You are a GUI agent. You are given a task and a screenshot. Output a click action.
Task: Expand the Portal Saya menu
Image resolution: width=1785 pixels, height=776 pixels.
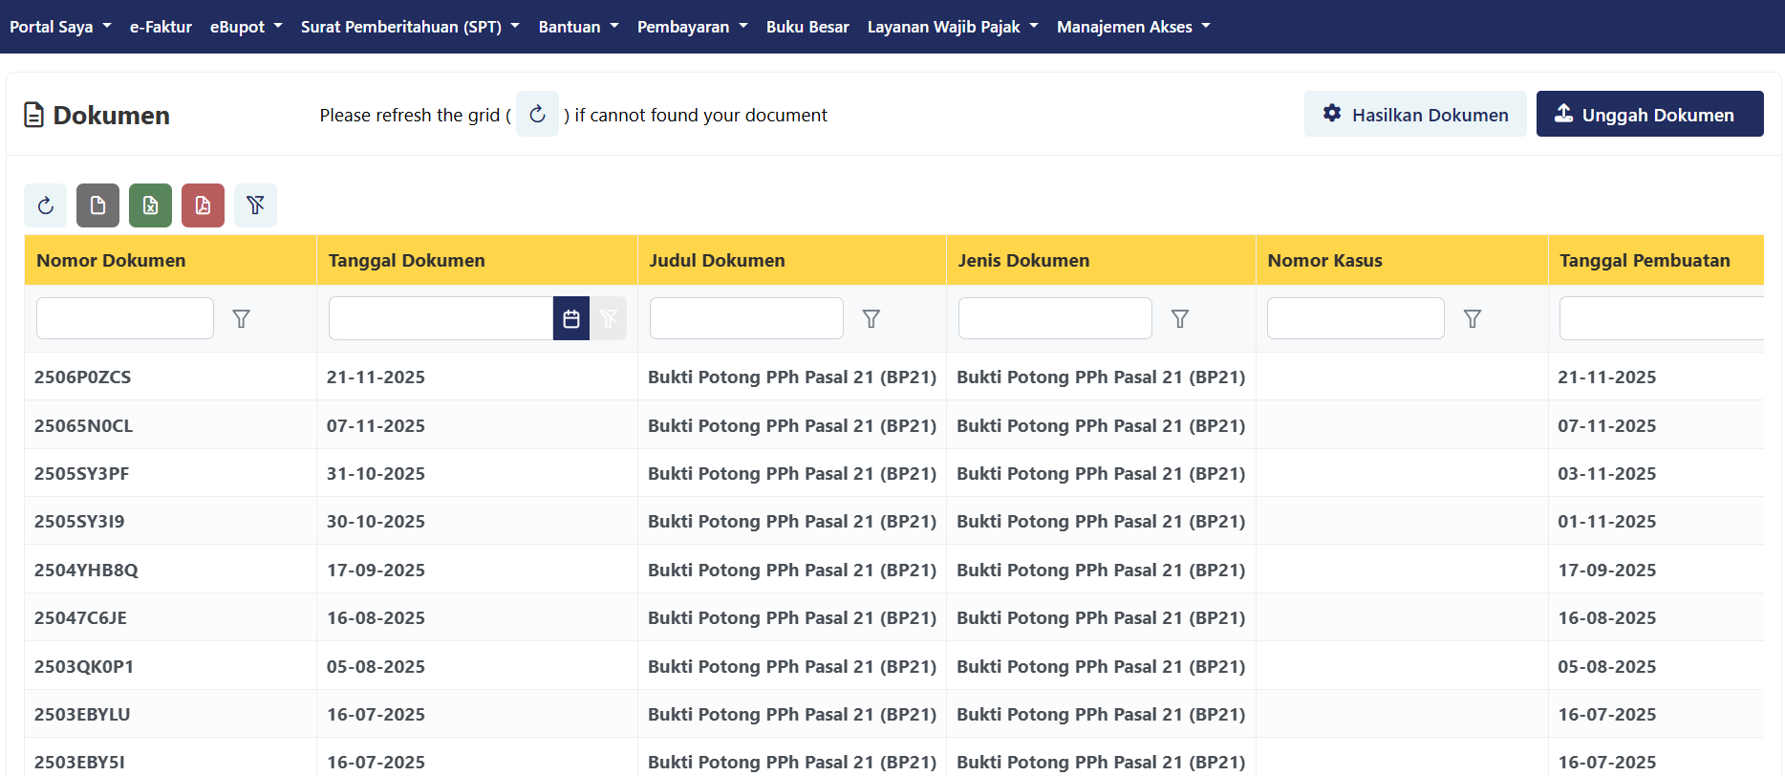60,27
